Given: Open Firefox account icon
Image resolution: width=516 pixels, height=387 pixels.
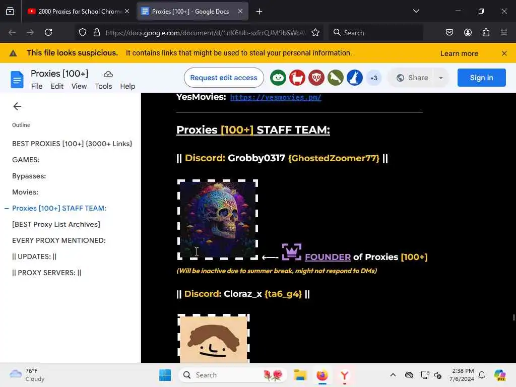Looking at the screenshot, I should (468, 33).
